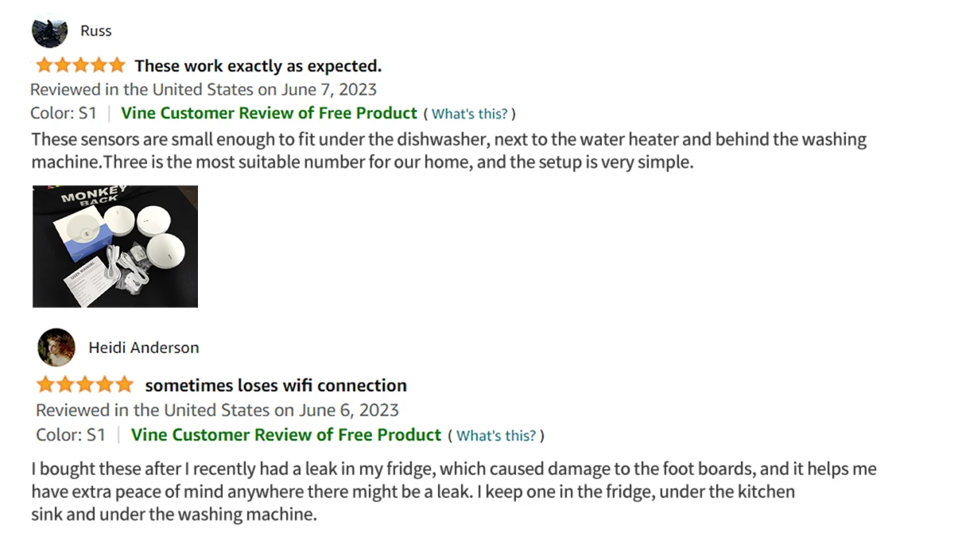The height and width of the screenshot is (544, 954).
Task: Click the five-star rating on Heidi's review
Action: click(84, 386)
